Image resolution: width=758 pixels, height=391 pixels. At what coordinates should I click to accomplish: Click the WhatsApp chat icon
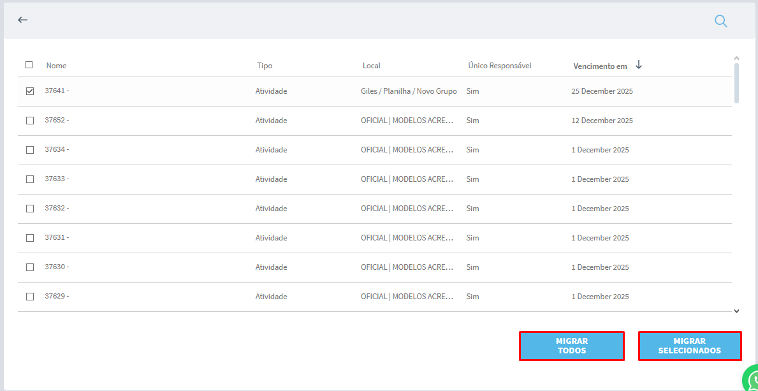[x=752, y=381]
